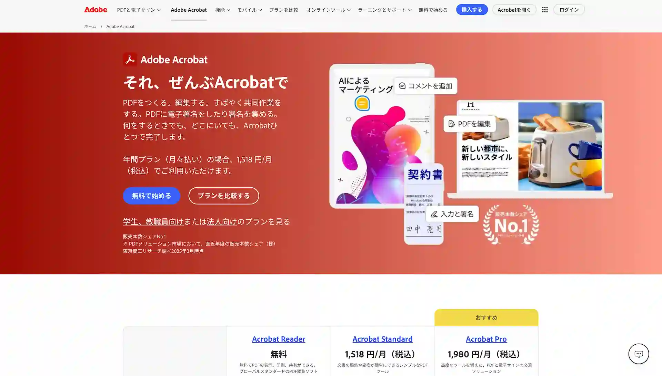
Task: Click the プランを比較する outlined button
Action: coord(223,196)
